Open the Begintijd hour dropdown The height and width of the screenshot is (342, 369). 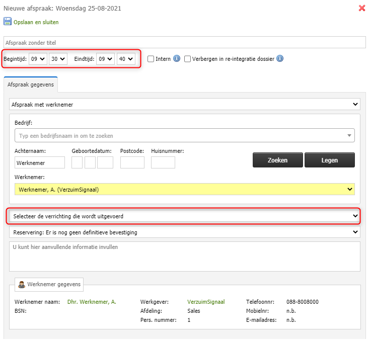[38, 59]
